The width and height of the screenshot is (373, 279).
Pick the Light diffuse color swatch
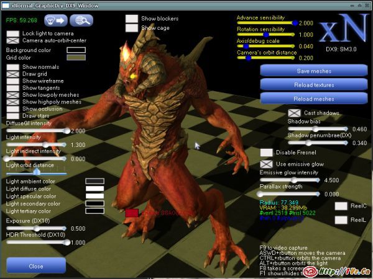[x=94, y=188]
